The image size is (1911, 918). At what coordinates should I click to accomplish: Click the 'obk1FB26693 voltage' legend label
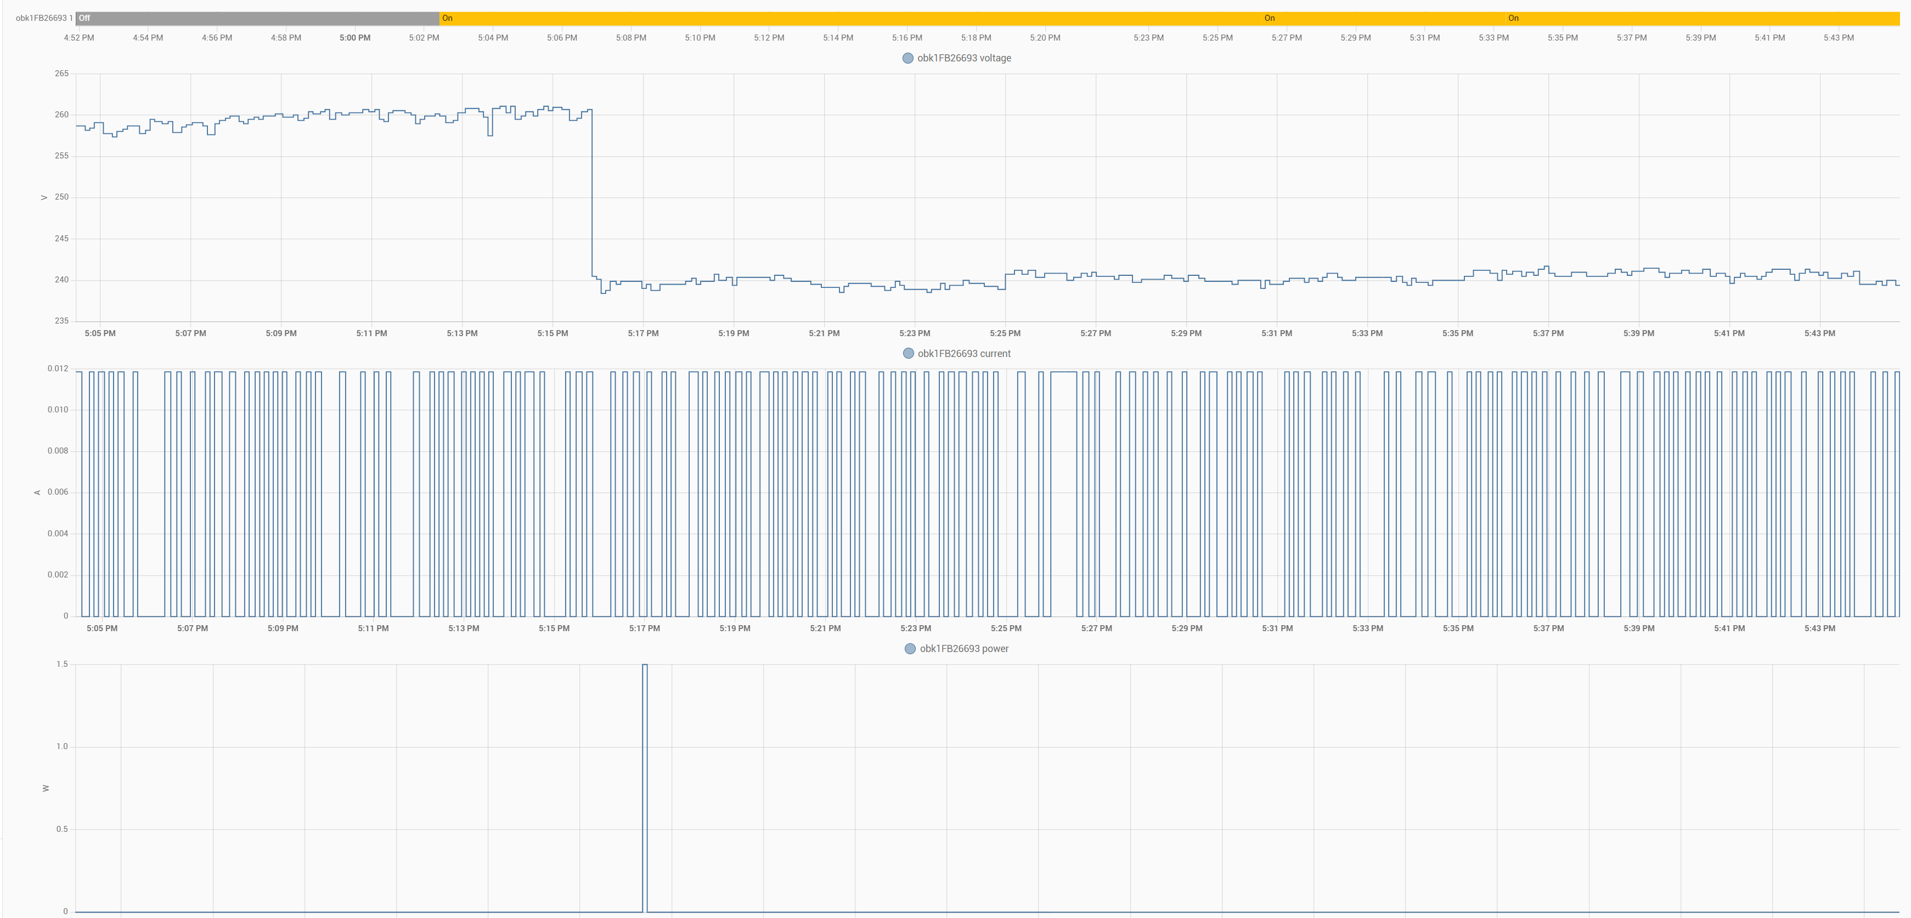tap(963, 58)
